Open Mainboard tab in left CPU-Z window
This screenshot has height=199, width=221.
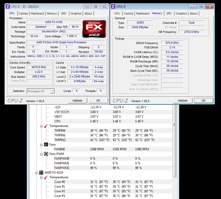coord(37,14)
